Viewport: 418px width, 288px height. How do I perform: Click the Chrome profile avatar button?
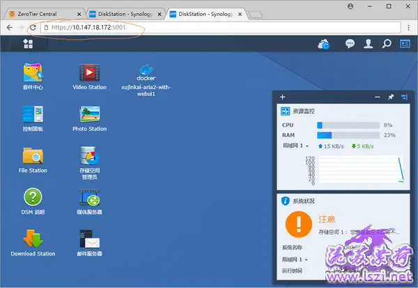click(x=350, y=6)
